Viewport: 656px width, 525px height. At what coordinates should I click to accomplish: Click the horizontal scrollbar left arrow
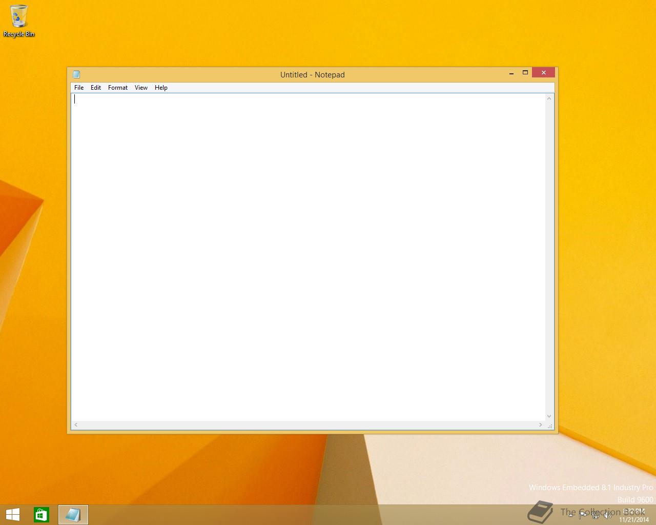pos(76,425)
